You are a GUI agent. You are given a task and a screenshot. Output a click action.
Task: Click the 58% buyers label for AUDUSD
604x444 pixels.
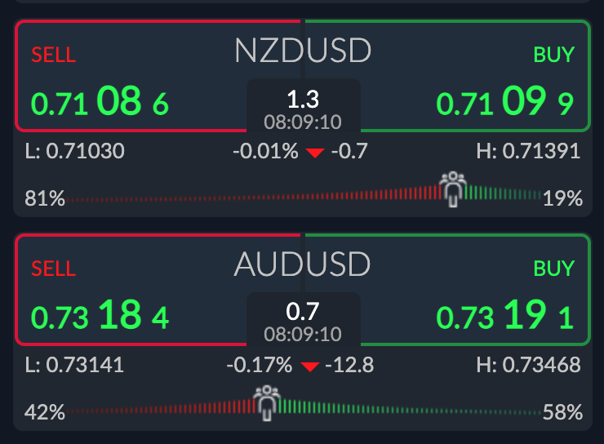pyautogui.click(x=562, y=412)
